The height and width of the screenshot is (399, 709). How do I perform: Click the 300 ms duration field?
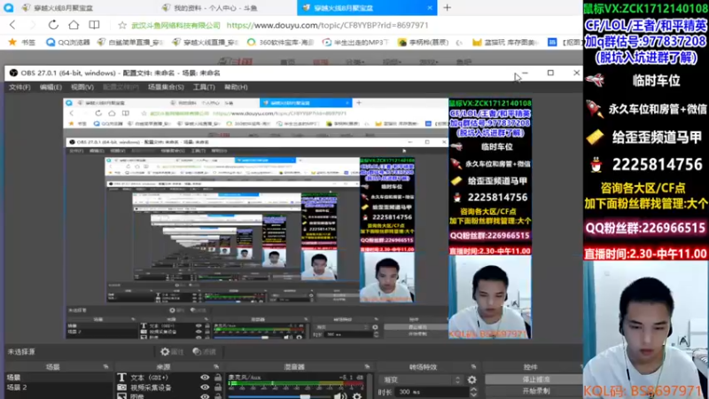coord(433,392)
